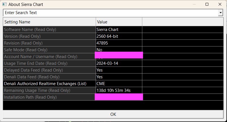Click the OK button
This screenshot has height=122, width=227.
pos(113,114)
